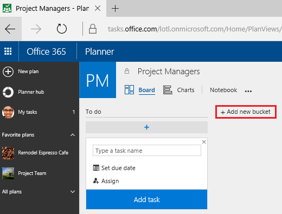The width and height of the screenshot is (282, 214).
Task: Open My tasks in the sidebar
Action: pyautogui.click(x=28, y=112)
